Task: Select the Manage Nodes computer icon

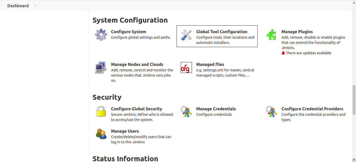Action: (101, 67)
